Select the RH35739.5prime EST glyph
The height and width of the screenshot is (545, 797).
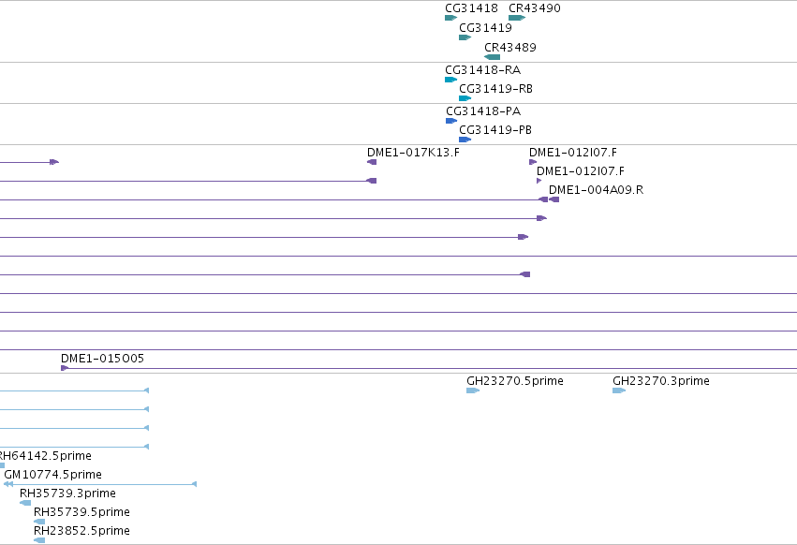pos(39,522)
